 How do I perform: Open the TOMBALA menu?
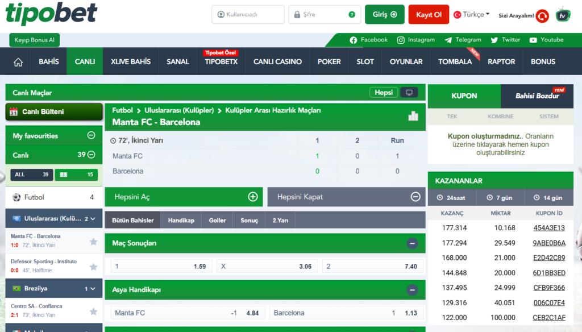[455, 61]
